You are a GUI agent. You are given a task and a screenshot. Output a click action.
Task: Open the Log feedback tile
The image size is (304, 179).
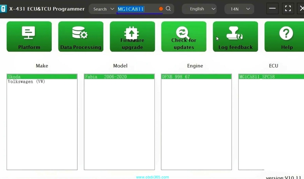(235, 36)
